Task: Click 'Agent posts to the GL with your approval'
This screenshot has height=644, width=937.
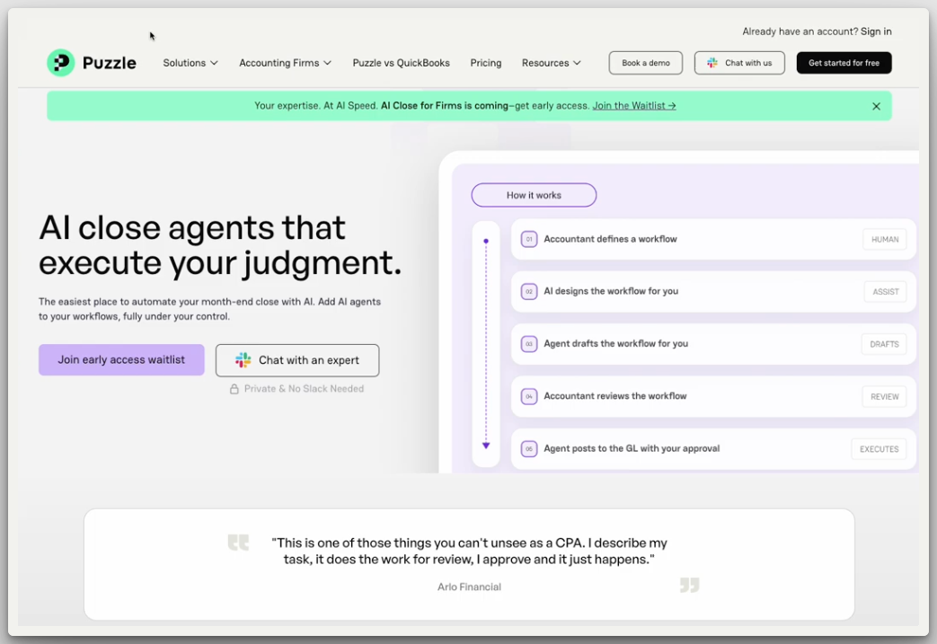Action: coord(632,449)
